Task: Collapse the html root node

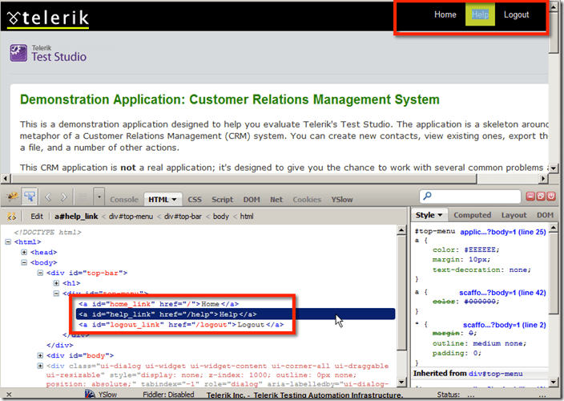Action: point(9,242)
